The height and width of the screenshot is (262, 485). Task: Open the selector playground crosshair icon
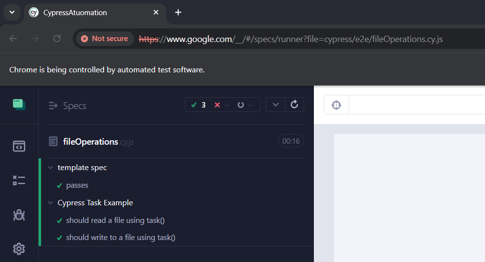tap(336, 105)
